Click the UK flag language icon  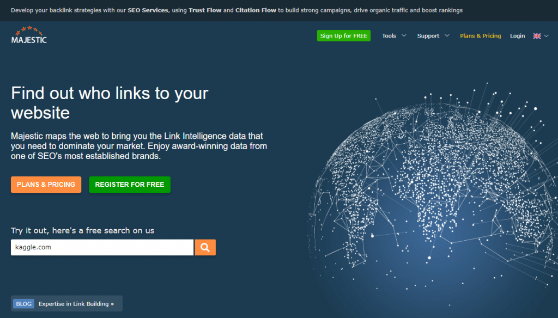click(537, 36)
